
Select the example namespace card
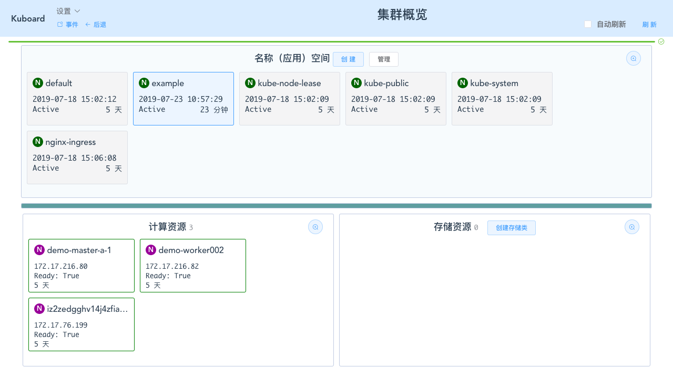pyautogui.click(x=183, y=98)
